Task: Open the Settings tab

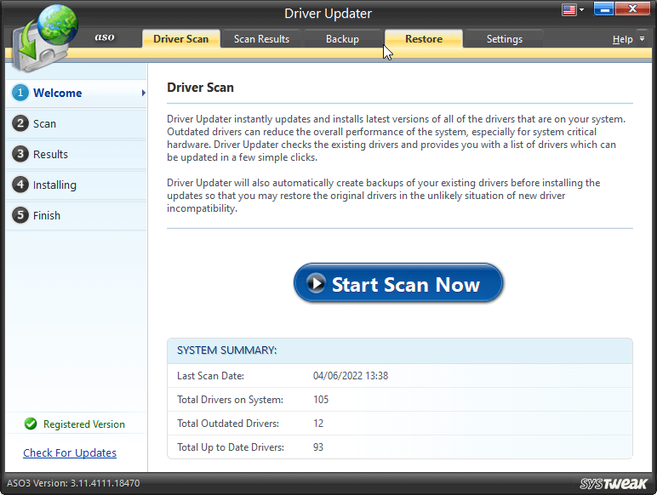Action: coord(505,39)
